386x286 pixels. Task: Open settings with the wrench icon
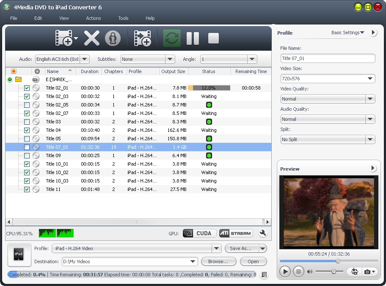[x=263, y=233]
